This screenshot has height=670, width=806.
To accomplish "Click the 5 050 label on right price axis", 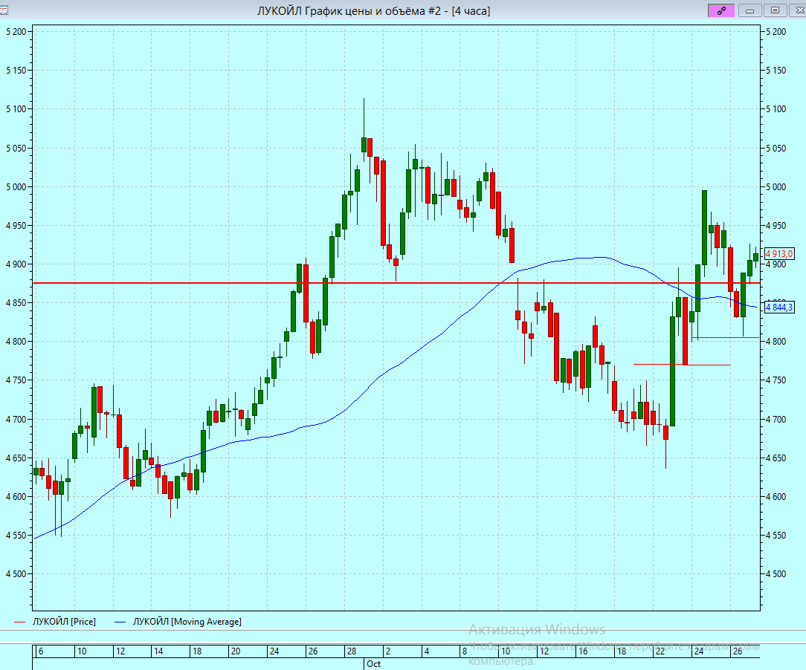I will tap(776, 149).
